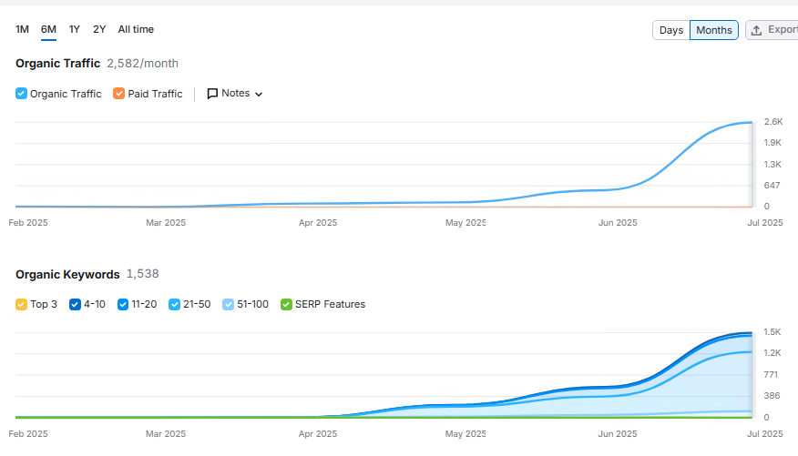798x456 pixels.
Task: Click the Jul 2025 peak of the keywords chart
Action: pos(752,333)
